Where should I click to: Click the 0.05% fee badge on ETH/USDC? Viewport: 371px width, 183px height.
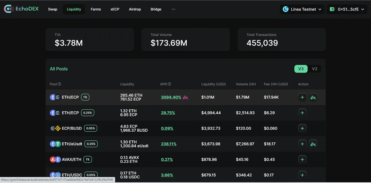(x=91, y=175)
